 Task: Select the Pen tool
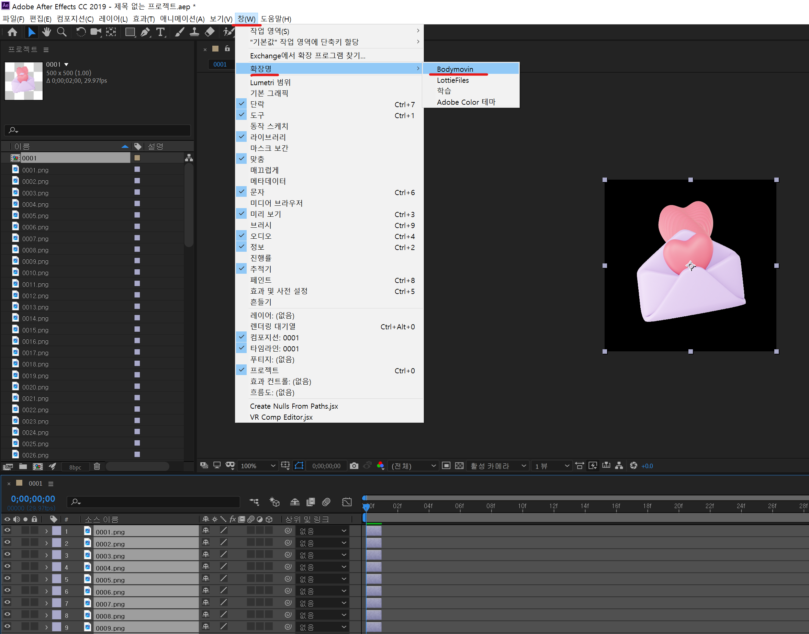(145, 32)
